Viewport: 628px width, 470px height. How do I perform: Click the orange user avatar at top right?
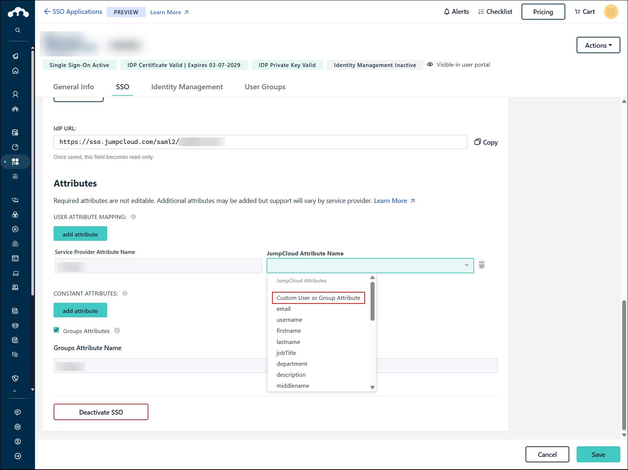[x=611, y=12]
